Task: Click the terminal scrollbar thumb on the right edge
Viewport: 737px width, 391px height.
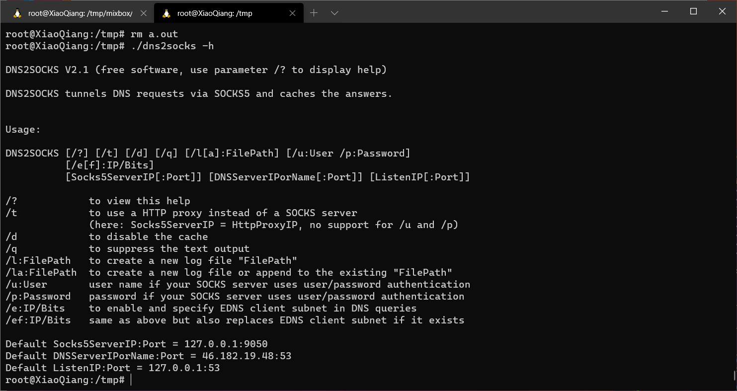Action: (735, 375)
